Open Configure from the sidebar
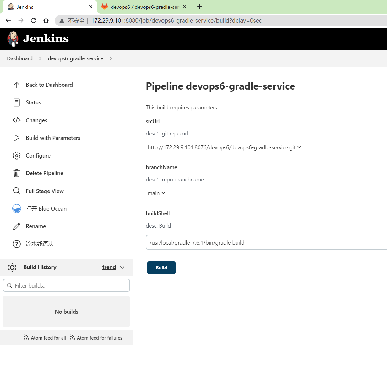The image size is (387, 365). pyautogui.click(x=38, y=156)
